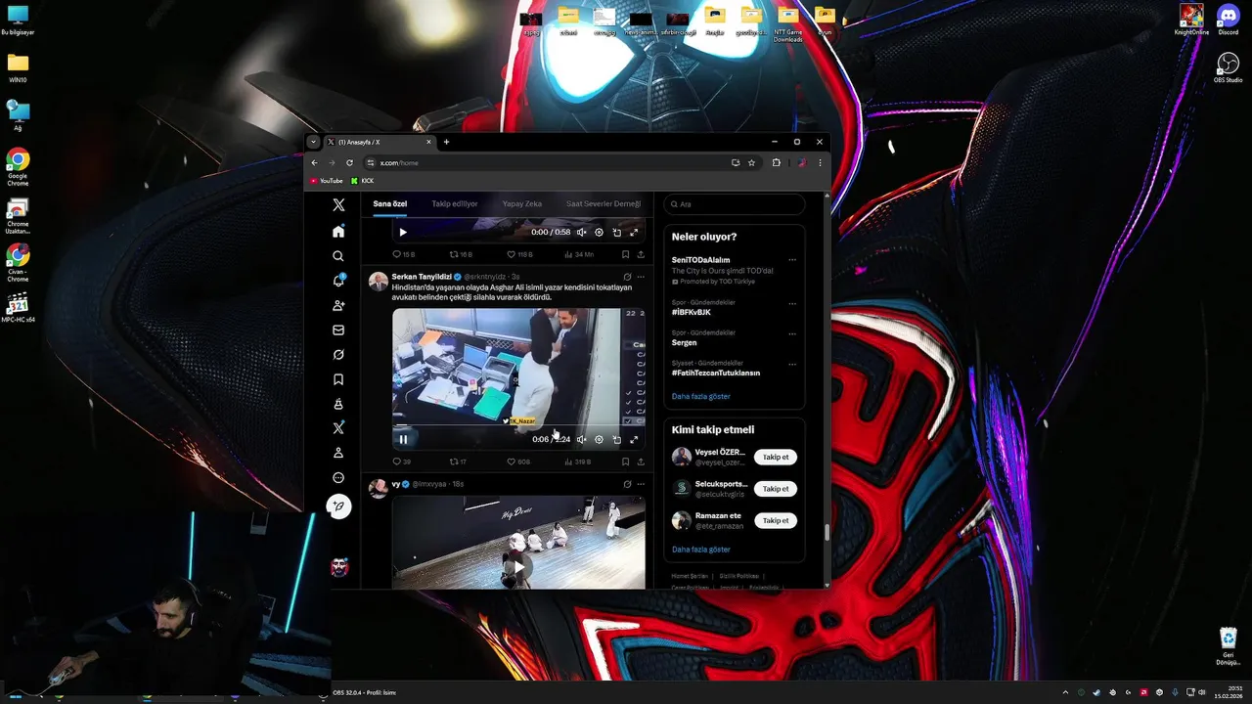Follow Selcuksports with Takip et
The width and height of the screenshot is (1252, 704).
pyautogui.click(x=776, y=489)
